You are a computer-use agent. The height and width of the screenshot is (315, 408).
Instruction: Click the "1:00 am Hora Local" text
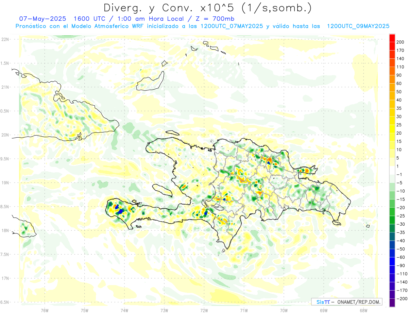(150, 18)
